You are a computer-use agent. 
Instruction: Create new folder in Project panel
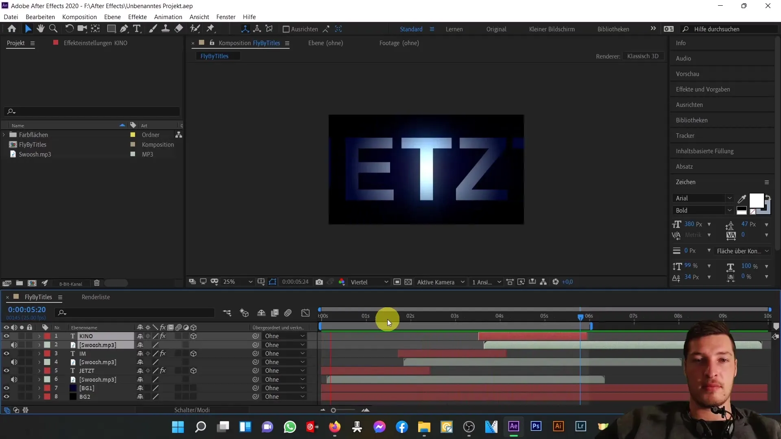[19, 283]
